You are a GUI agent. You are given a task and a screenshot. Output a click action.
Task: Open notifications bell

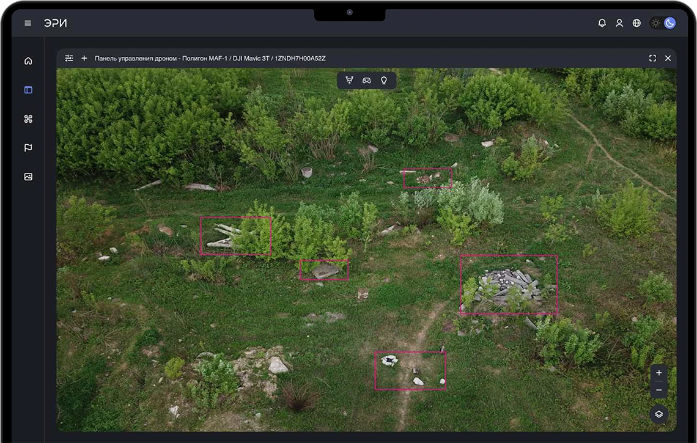point(602,23)
